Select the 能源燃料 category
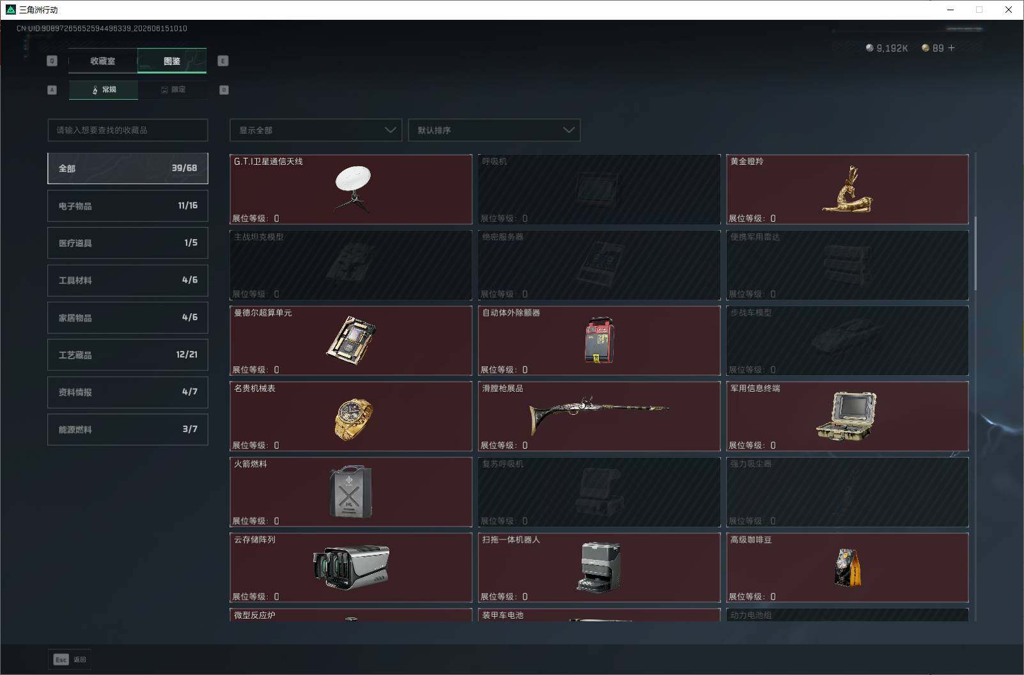 coord(128,430)
